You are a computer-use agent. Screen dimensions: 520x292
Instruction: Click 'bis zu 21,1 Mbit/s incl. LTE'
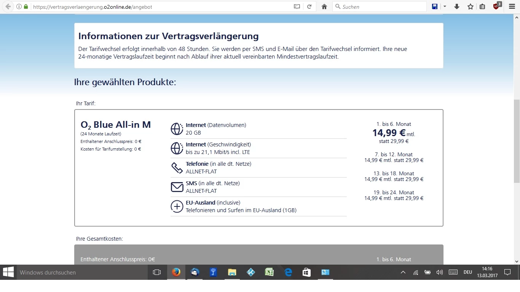coord(218,152)
